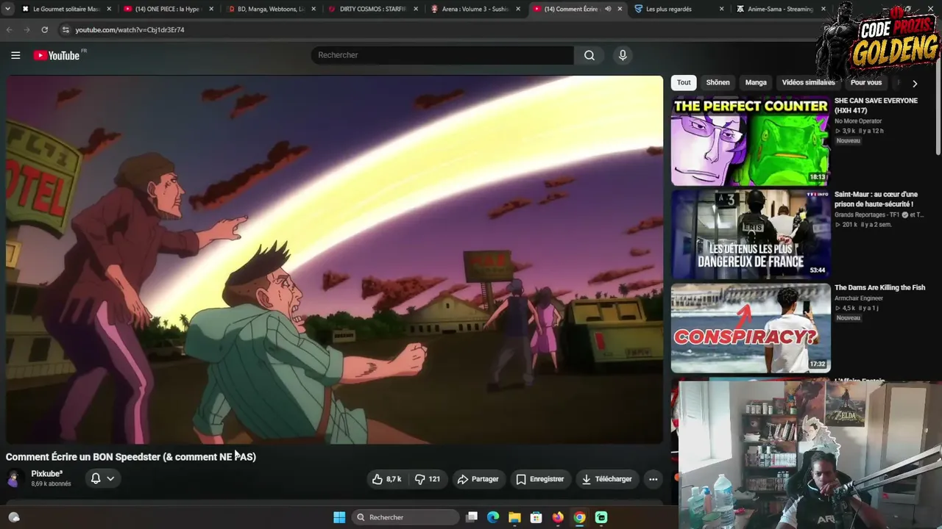This screenshot has width=942, height=529.
Task: Reload the current page
Action: [x=45, y=29]
